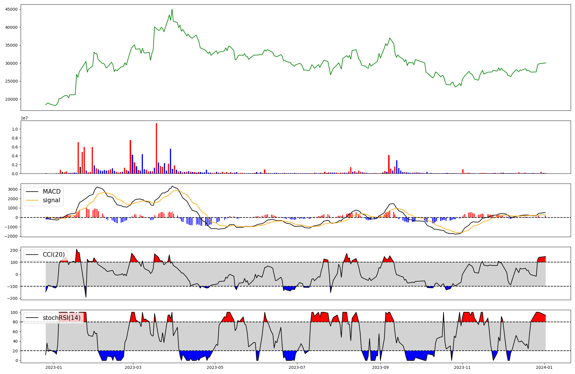Click the 2023-05 x-axis date label
This screenshot has height=374, width=575.
tap(215, 367)
